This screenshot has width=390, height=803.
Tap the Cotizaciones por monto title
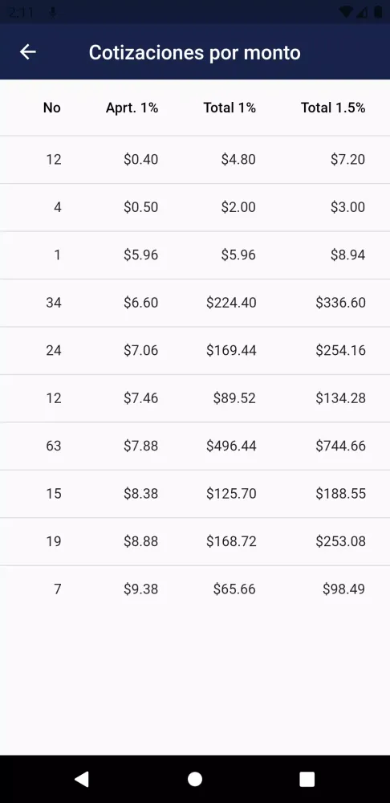point(194,52)
